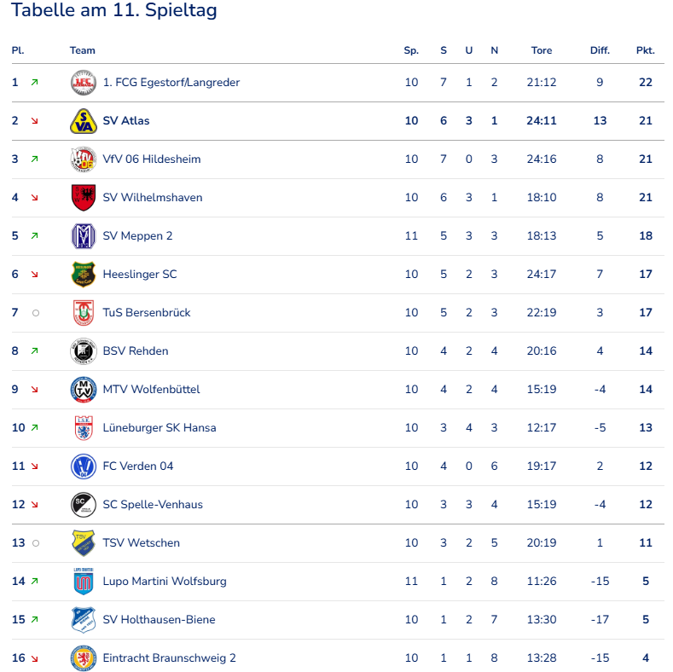This screenshot has height=672, width=673.
Task: Click the Tore column header
Action: point(542,50)
